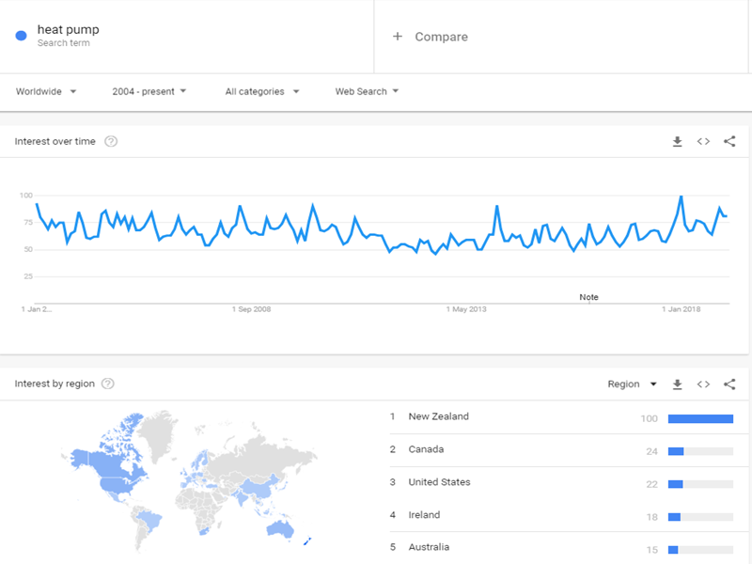Open help for Interest over time
752x564 pixels.
click(111, 142)
